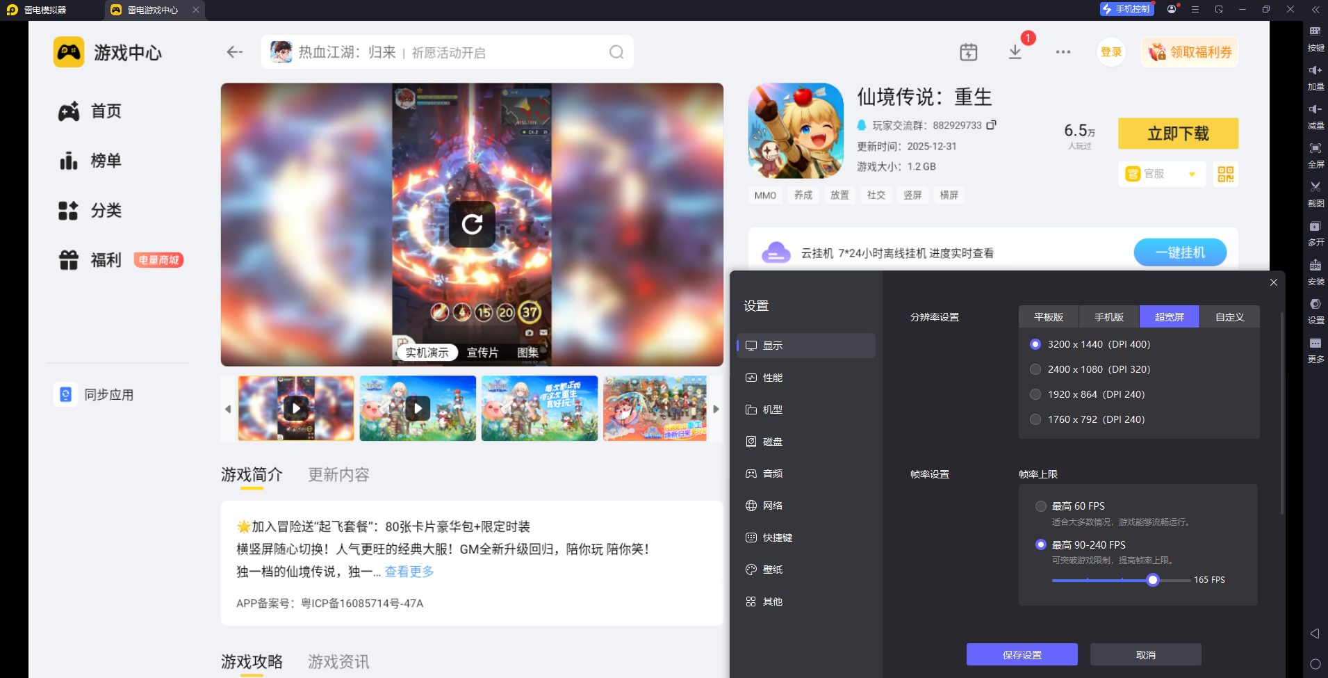
Task: Click the Android home circle icon
Action: [1315, 664]
